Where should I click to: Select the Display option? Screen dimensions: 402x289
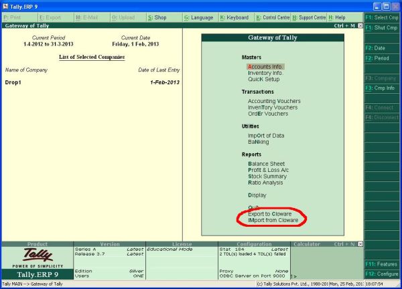point(257,195)
